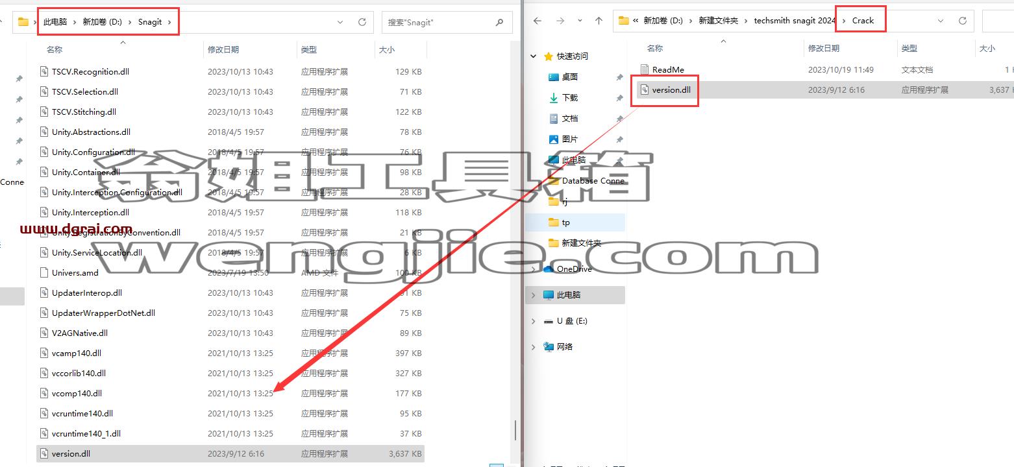Select OneDrive in navigation pane

click(x=574, y=269)
